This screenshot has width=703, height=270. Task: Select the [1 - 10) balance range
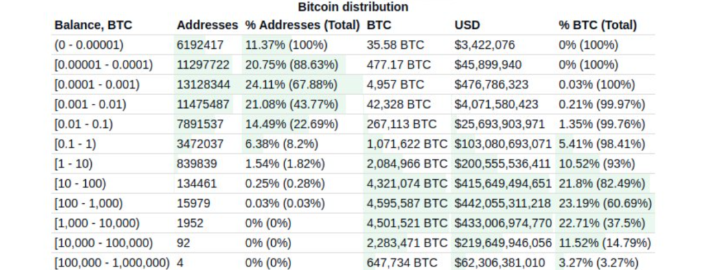tap(73, 164)
